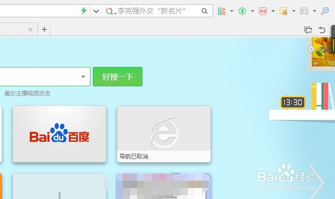
Task: Expand the extensions grid dropdown arrow
Action: click(x=232, y=11)
